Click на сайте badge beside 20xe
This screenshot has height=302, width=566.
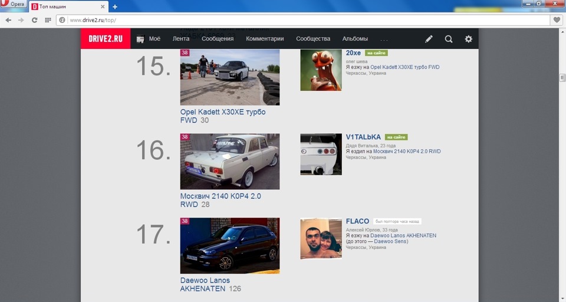click(376, 53)
